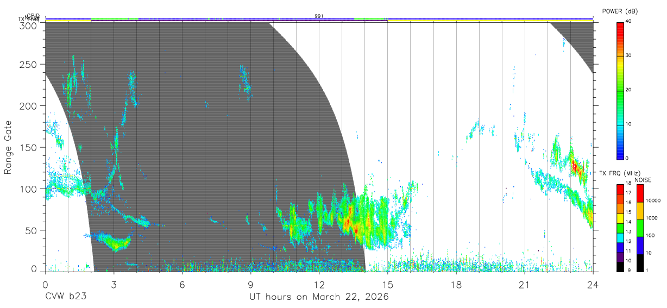Click the 250 tick label on Range Gate axis
The image size is (667, 308).
(x=29, y=65)
